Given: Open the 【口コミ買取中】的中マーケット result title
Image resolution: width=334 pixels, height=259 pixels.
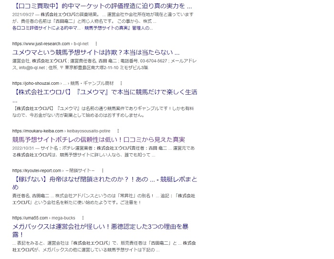Looking at the screenshot, I should [x=102, y=6].
